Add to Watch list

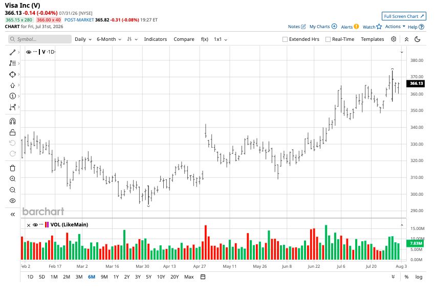pyautogui.click(x=372, y=27)
